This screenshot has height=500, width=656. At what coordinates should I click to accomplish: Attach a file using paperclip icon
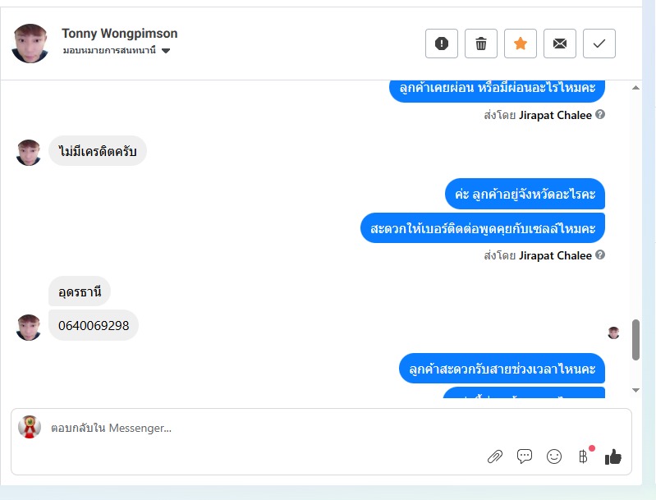495,456
